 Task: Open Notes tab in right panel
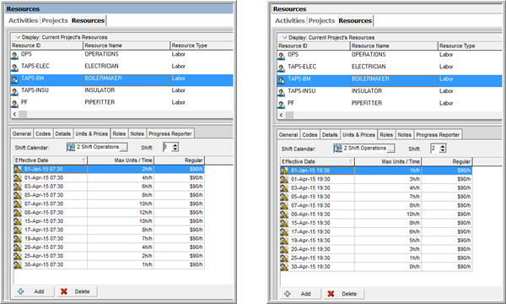tap(404, 135)
